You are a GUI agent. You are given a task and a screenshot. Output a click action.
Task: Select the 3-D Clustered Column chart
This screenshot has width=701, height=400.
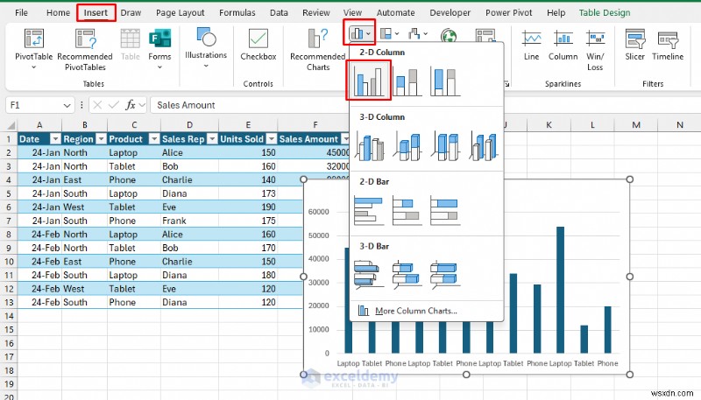[x=370, y=145]
